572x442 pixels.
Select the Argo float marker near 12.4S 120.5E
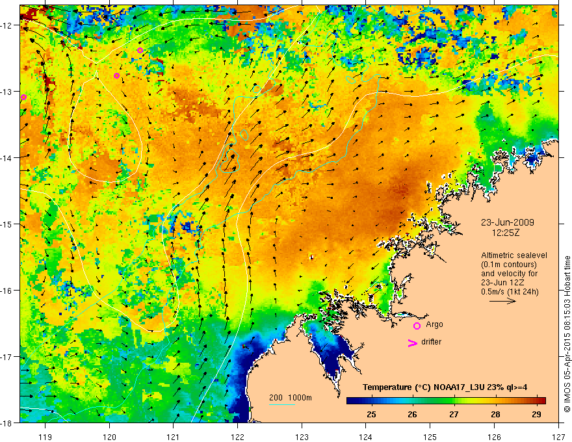[x=140, y=50]
